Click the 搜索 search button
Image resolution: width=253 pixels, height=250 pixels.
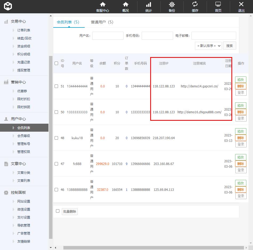point(229,46)
